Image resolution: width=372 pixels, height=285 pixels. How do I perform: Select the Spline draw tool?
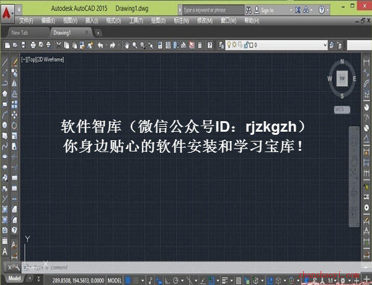click(5, 147)
